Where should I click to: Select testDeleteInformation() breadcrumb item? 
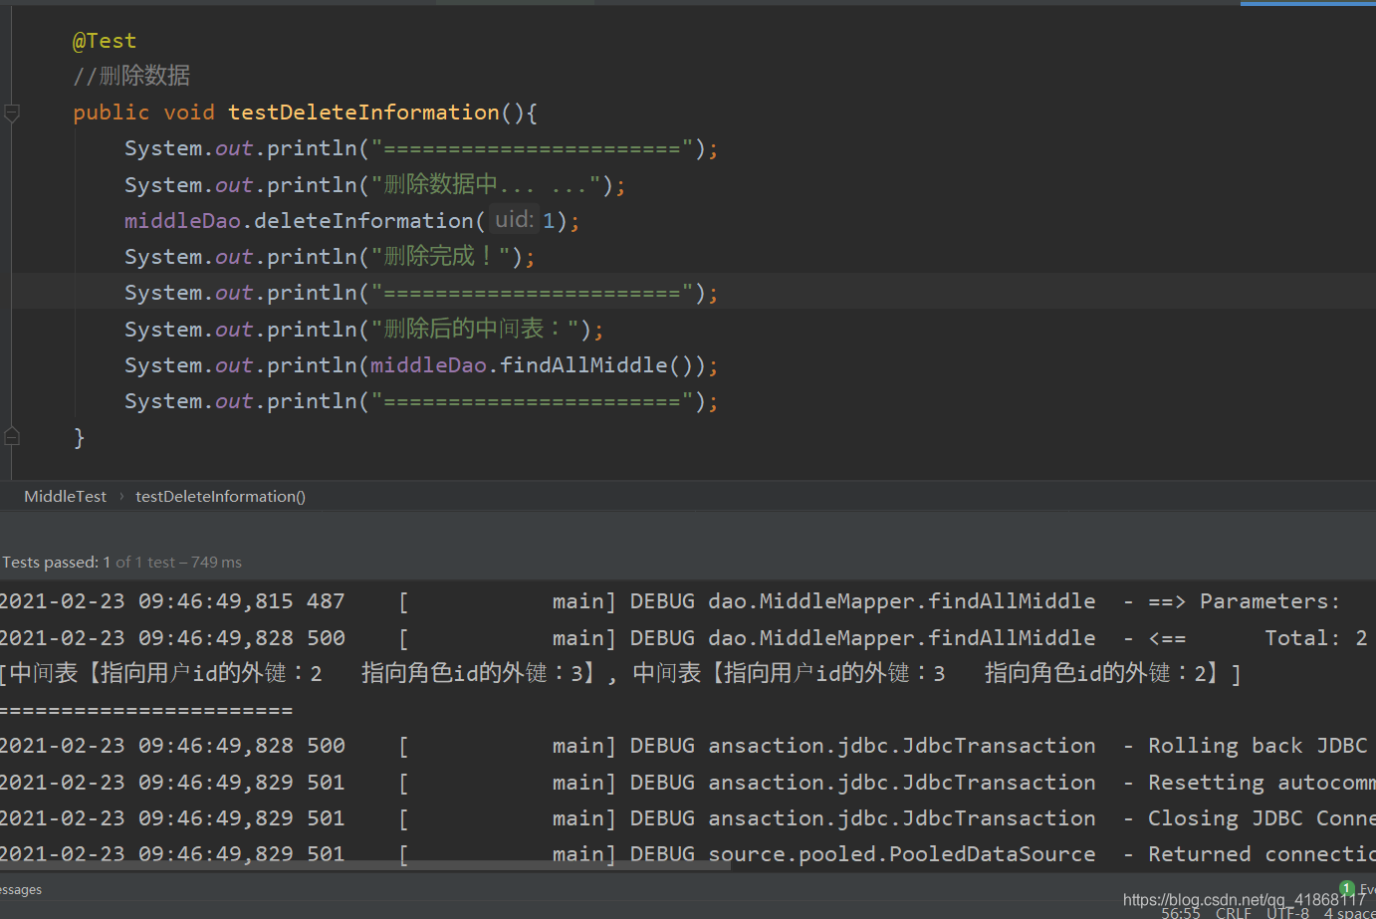click(x=220, y=496)
